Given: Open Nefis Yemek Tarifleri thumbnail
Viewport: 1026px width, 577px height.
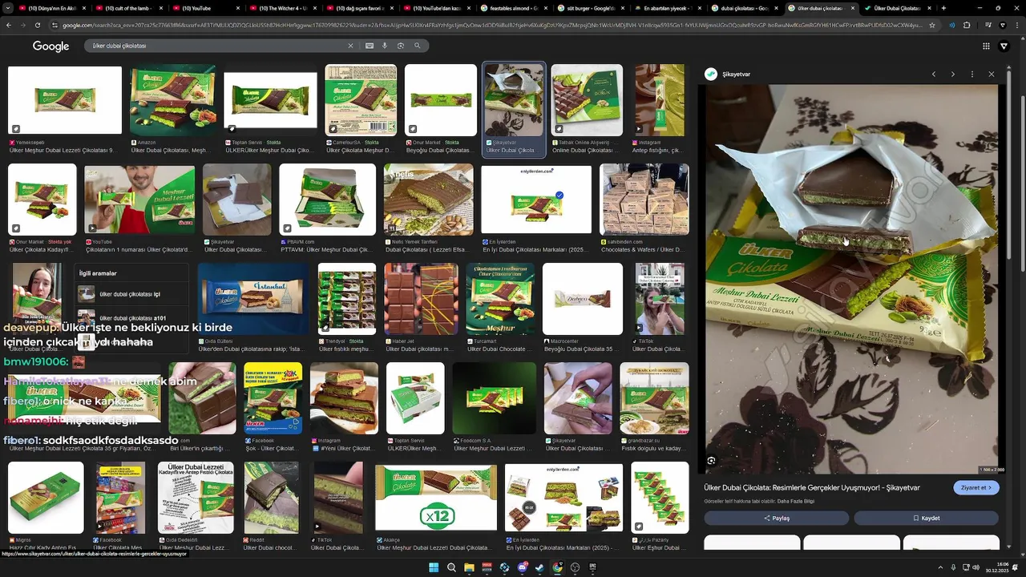Looking at the screenshot, I should 428,199.
